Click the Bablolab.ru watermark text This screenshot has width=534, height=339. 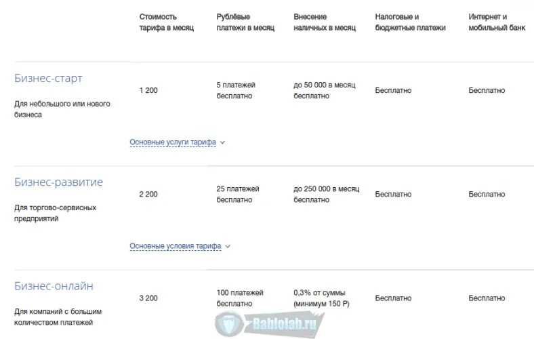click(x=285, y=323)
